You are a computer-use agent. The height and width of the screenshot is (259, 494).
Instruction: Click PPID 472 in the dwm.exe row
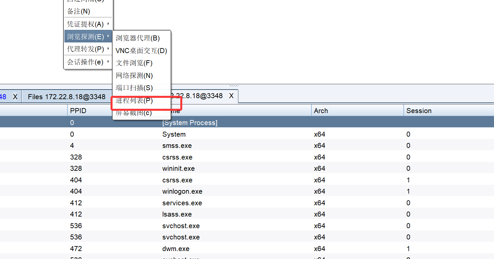tap(76, 249)
